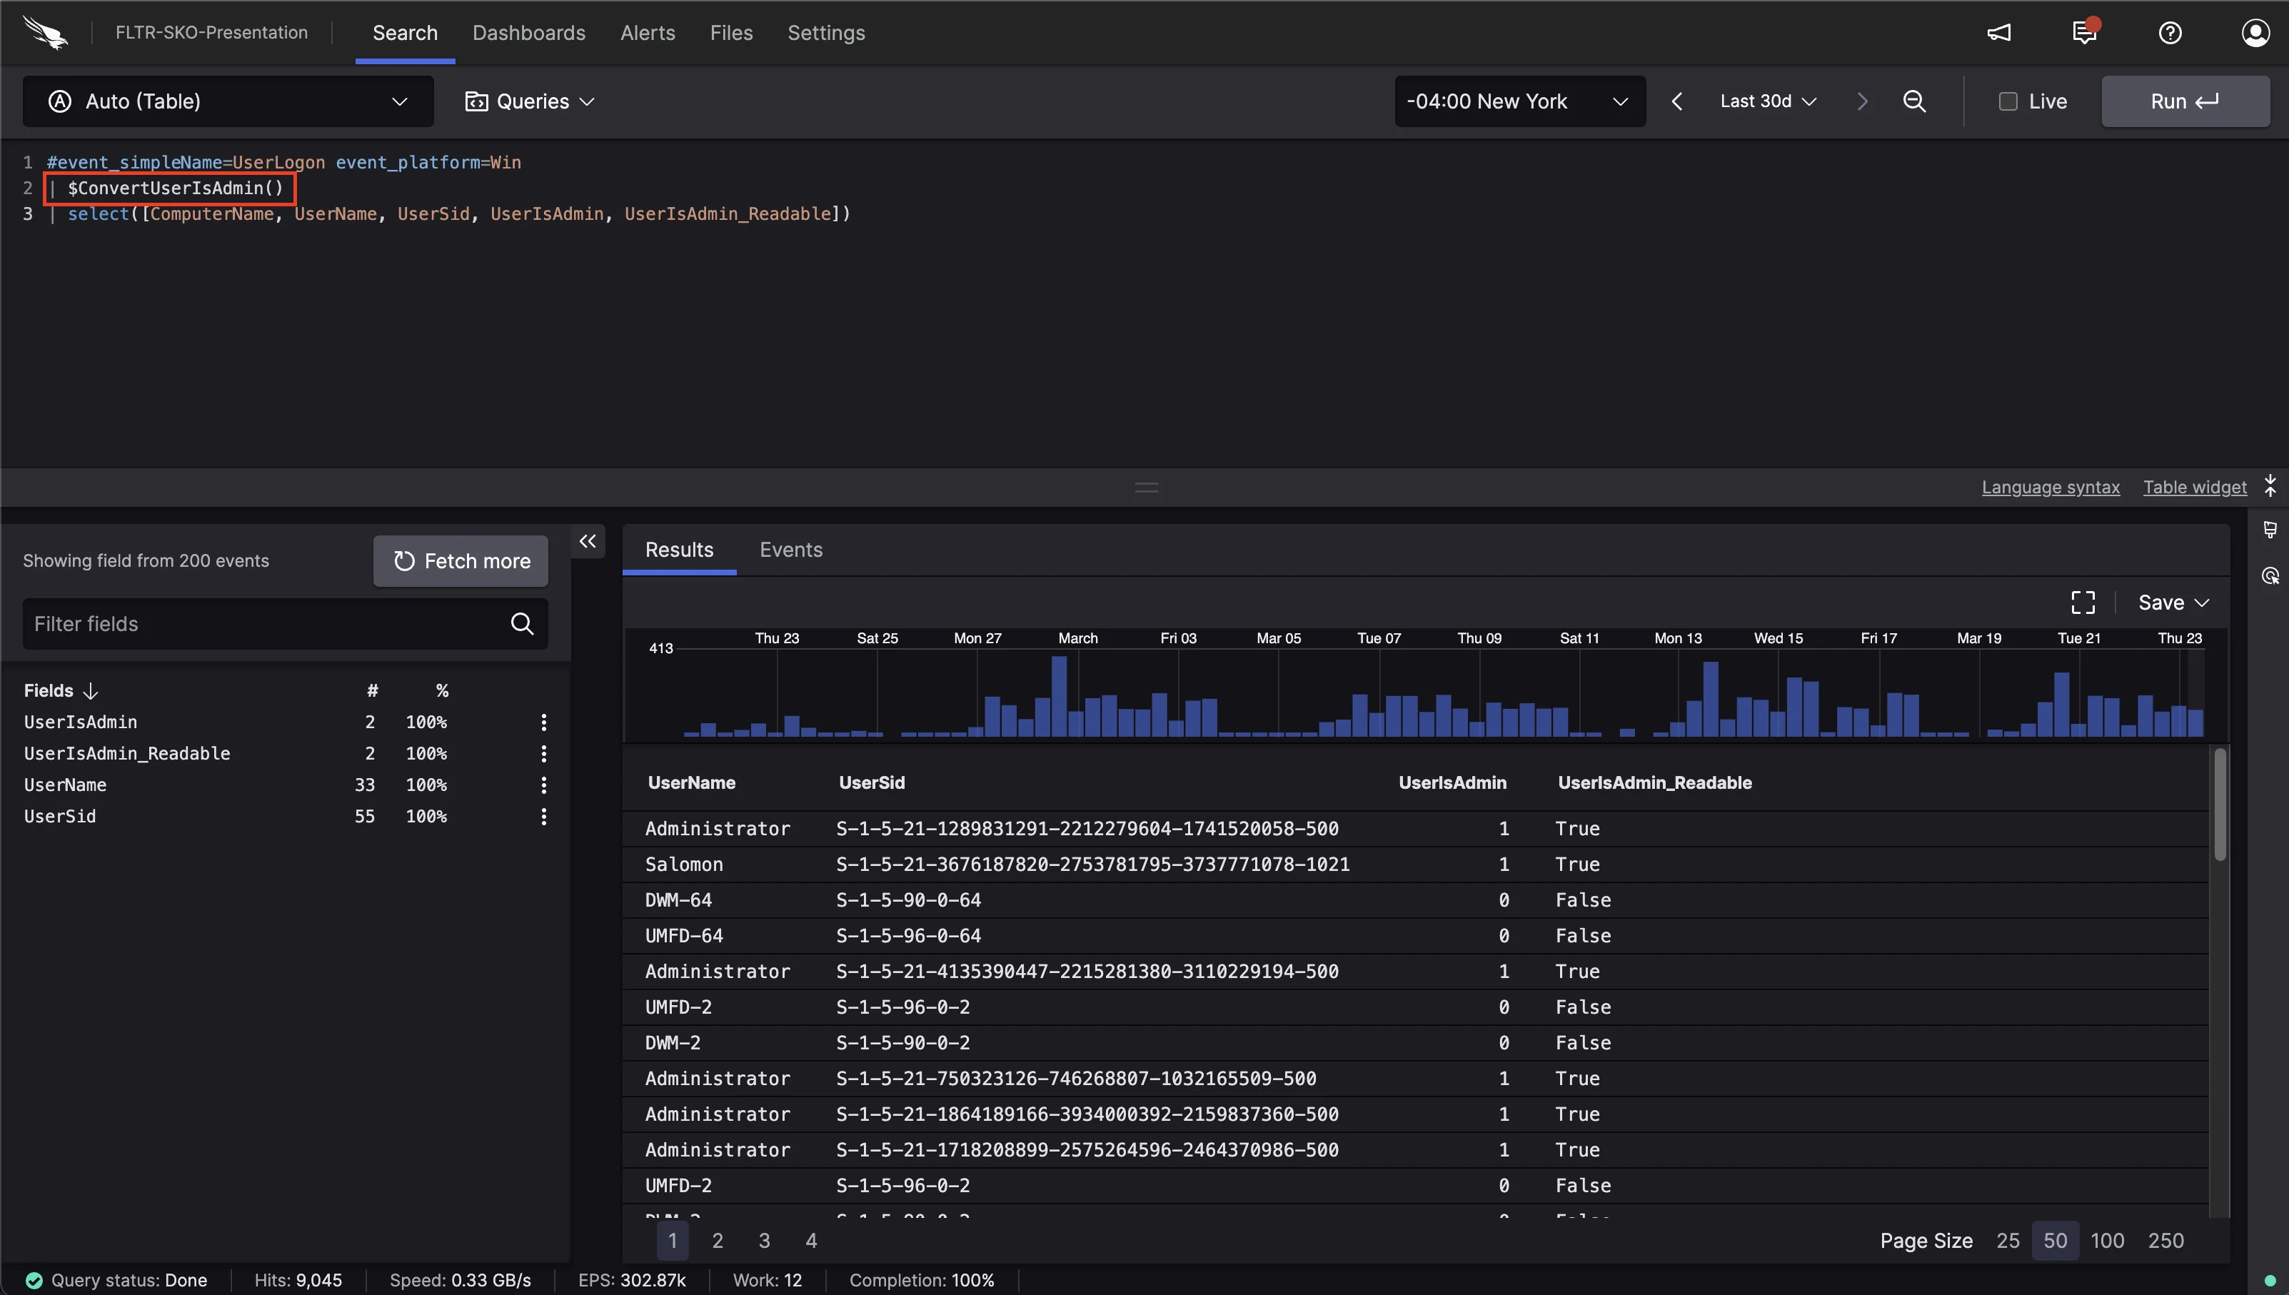
Task: Open the notifications message icon
Action: (x=2085, y=32)
